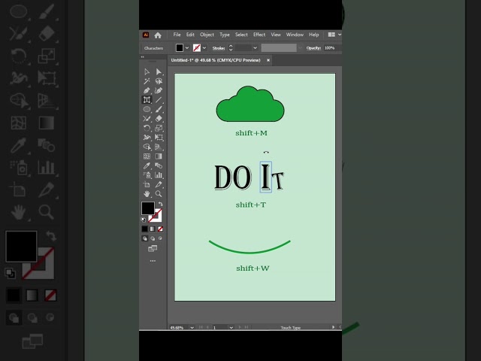
Task: Open the Stroke panel link
Action: (219, 48)
